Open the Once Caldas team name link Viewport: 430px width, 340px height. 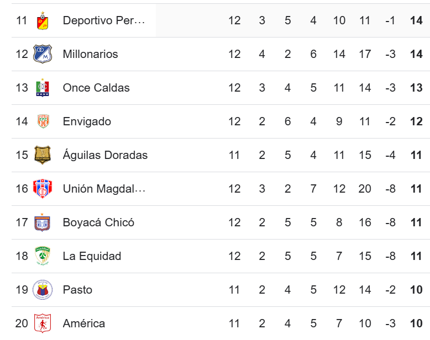96,88
